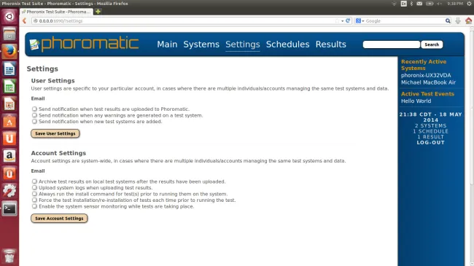Open Firefox downloads arrow icon
The image size is (474, 266).
(x=458, y=21)
